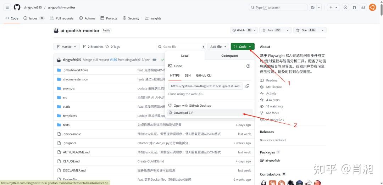Expand the Star lists arrow

click(323, 30)
